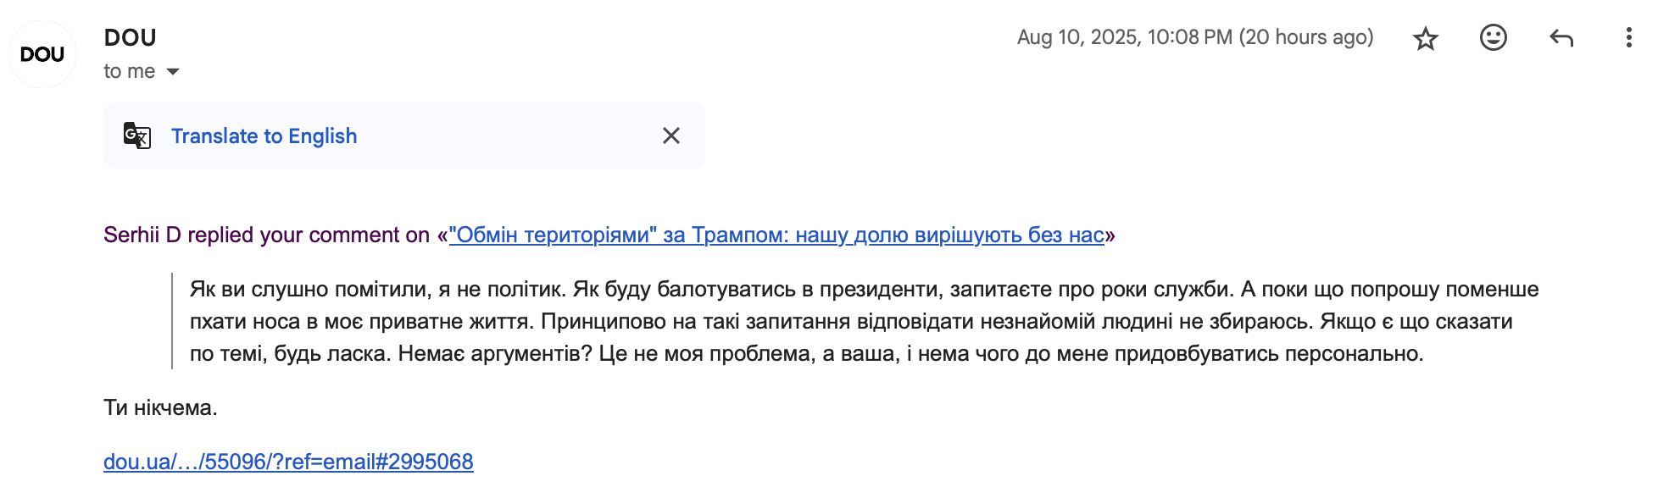1658x498 pixels.
Task: Click the quoted line starting "по темі"
Action: 806,353
